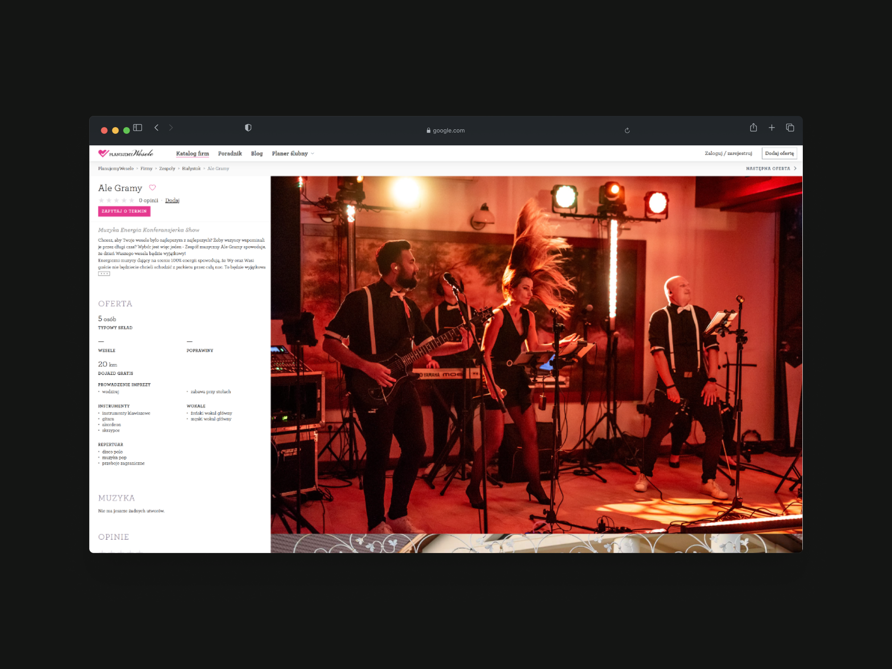
Task: Expand description with ellipsis button
Action: pos(104,274)
